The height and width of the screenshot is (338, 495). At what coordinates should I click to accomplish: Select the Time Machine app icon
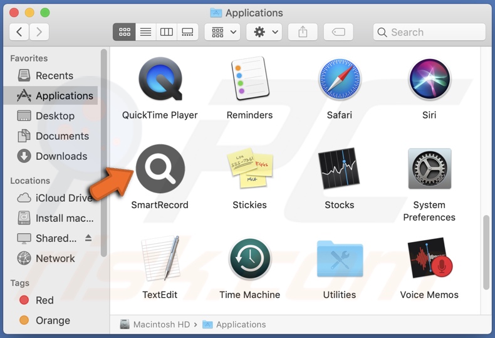coord(250,259)
